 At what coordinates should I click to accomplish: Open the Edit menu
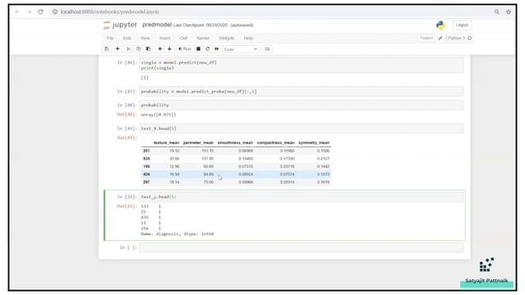(127, 39)
